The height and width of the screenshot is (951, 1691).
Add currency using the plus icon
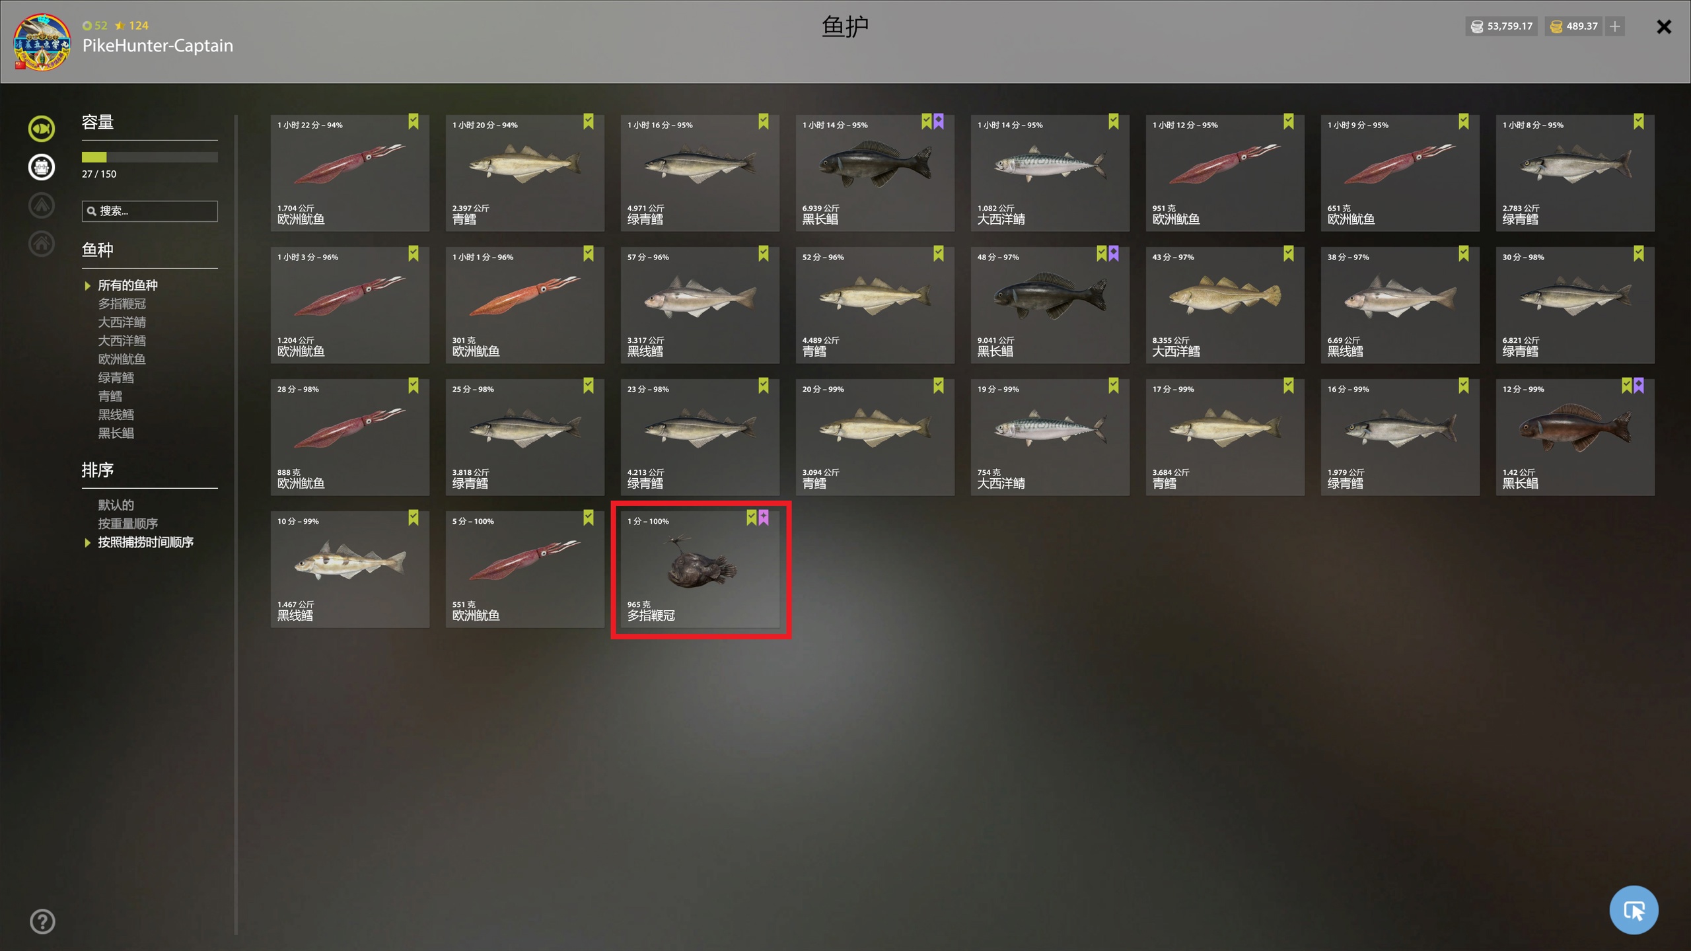[x=1615, y=26]
